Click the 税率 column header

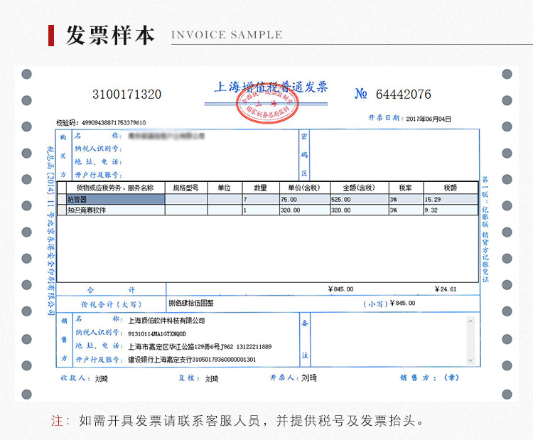pos(405,188)
